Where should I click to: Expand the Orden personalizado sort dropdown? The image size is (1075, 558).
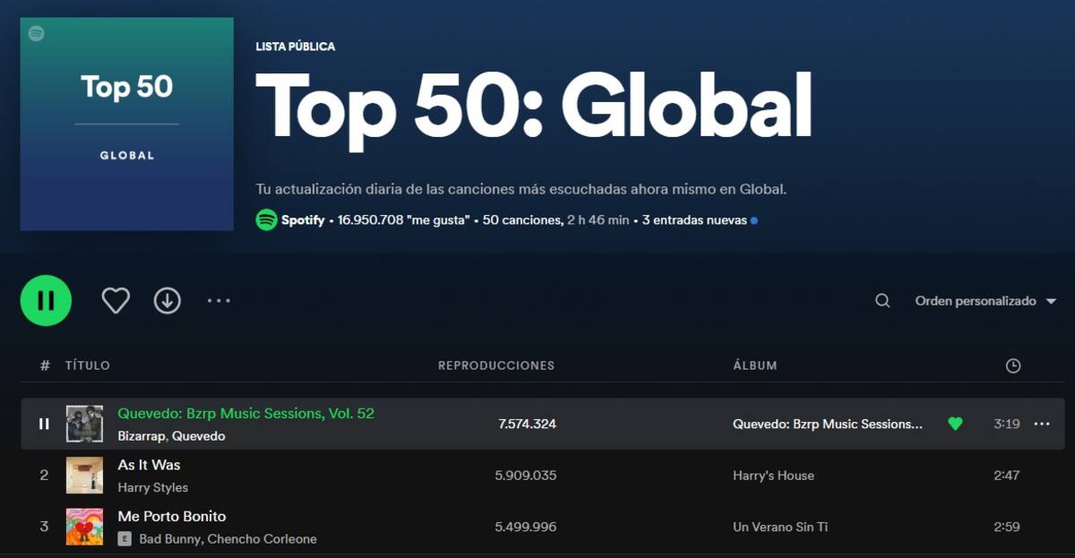pos(985,301)
